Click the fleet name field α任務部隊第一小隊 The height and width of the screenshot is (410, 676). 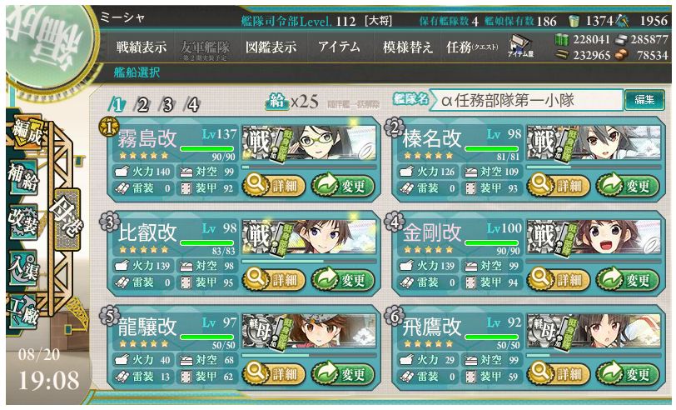pyautogui.click(x=527, y=100)
